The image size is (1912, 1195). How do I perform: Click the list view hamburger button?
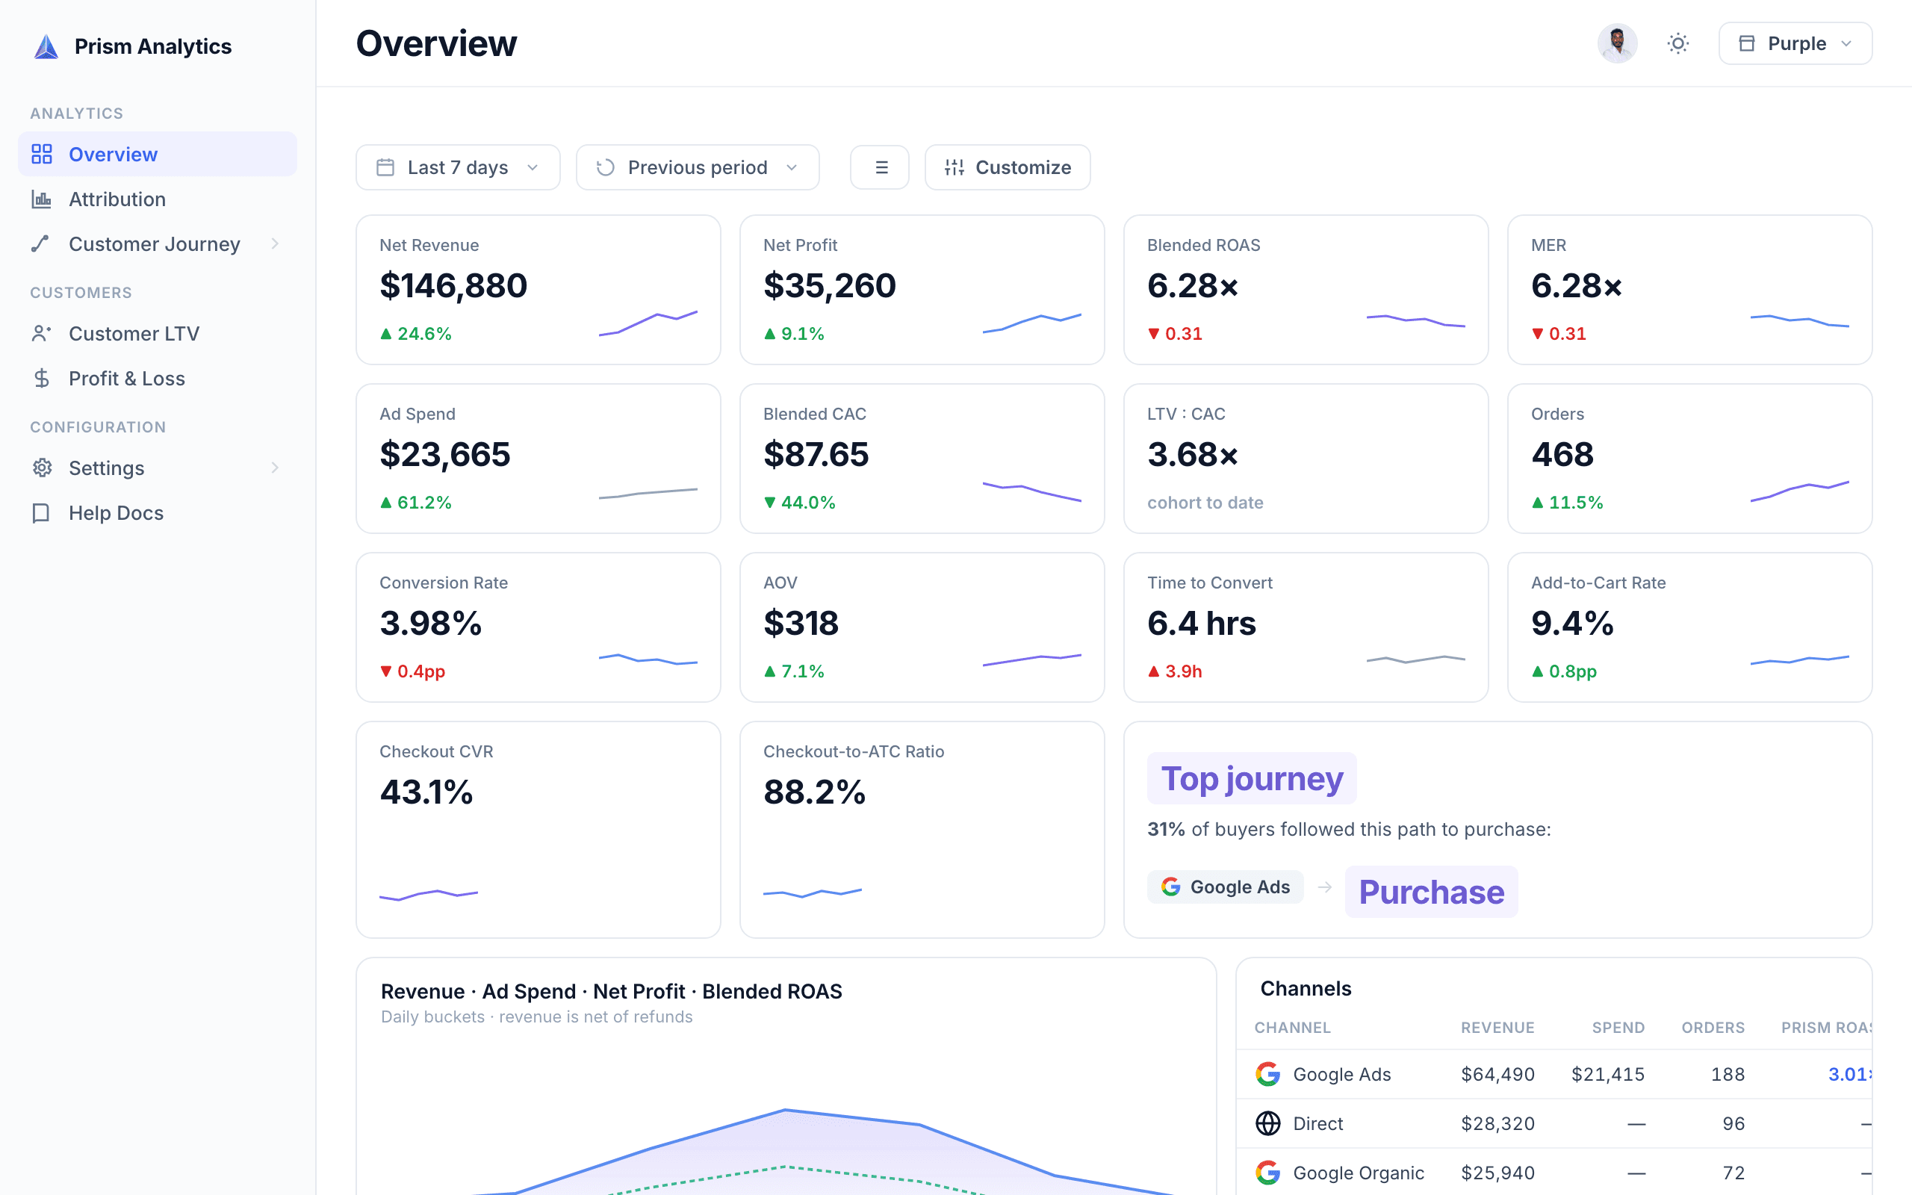880,167
